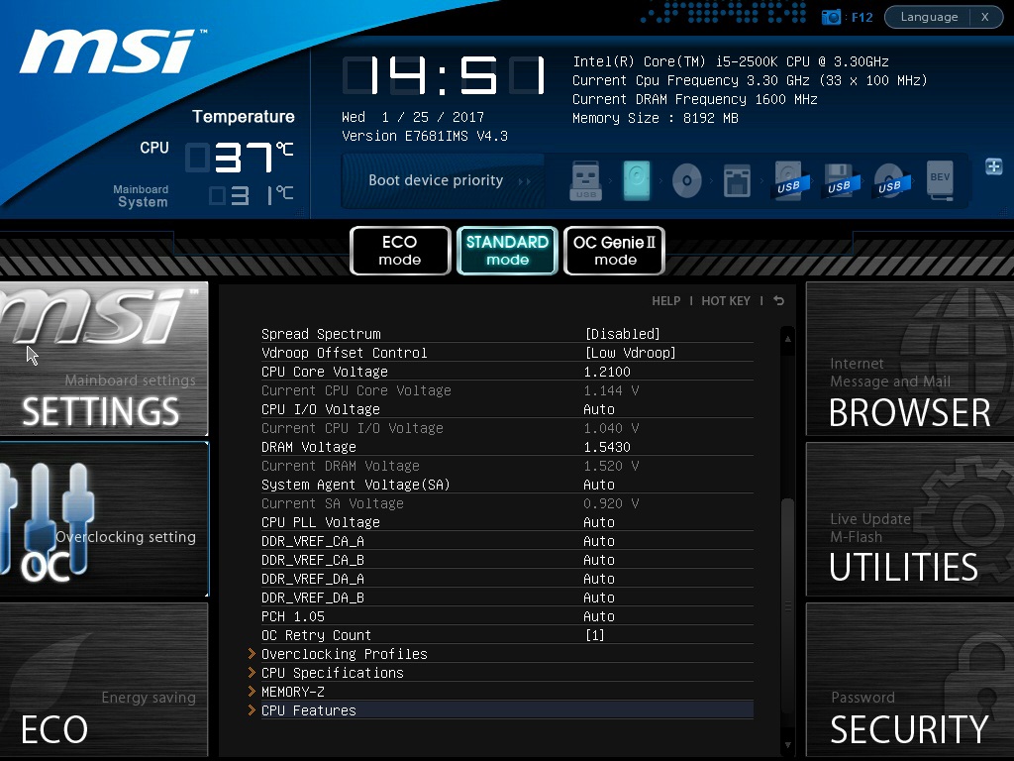Expand the CPU Specifications submenu

pyautogui.click(x=500, y=673)
